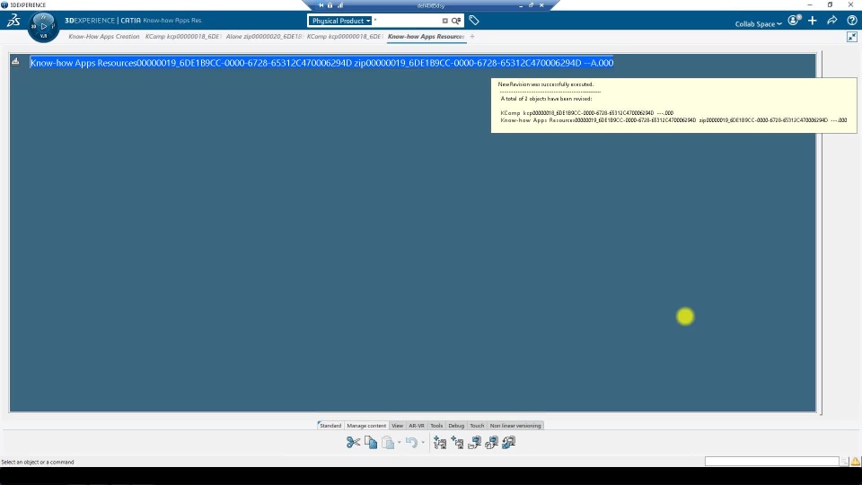This screenshot has height=485, width=862.
Task: Select the active Know-how Apps Resources tab
Action: [426, 36]
